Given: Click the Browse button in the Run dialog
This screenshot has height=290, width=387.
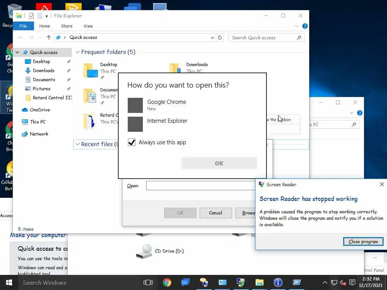Looking at the screenshot, I should (245, 213).
